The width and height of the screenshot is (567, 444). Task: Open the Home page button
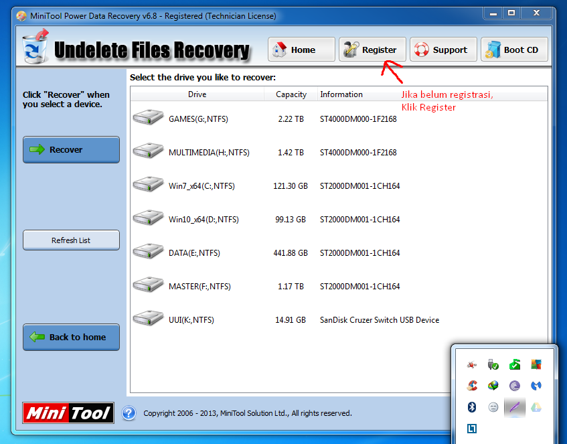(x=301, y=50)
